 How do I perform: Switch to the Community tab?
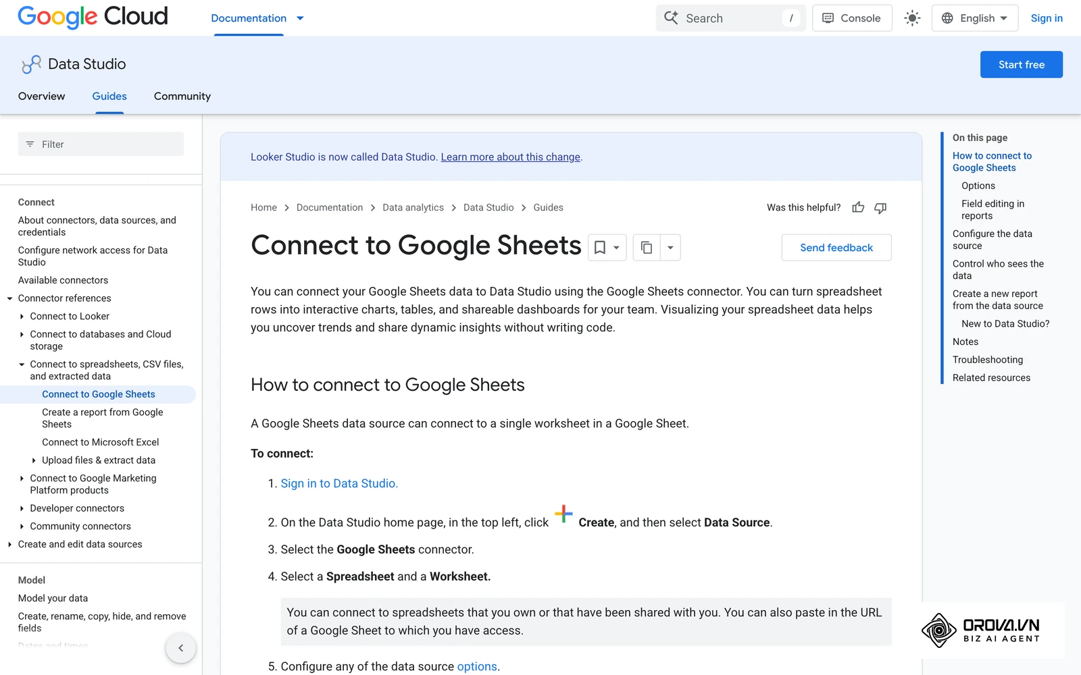pyautogui.click(x=182, y=97)
